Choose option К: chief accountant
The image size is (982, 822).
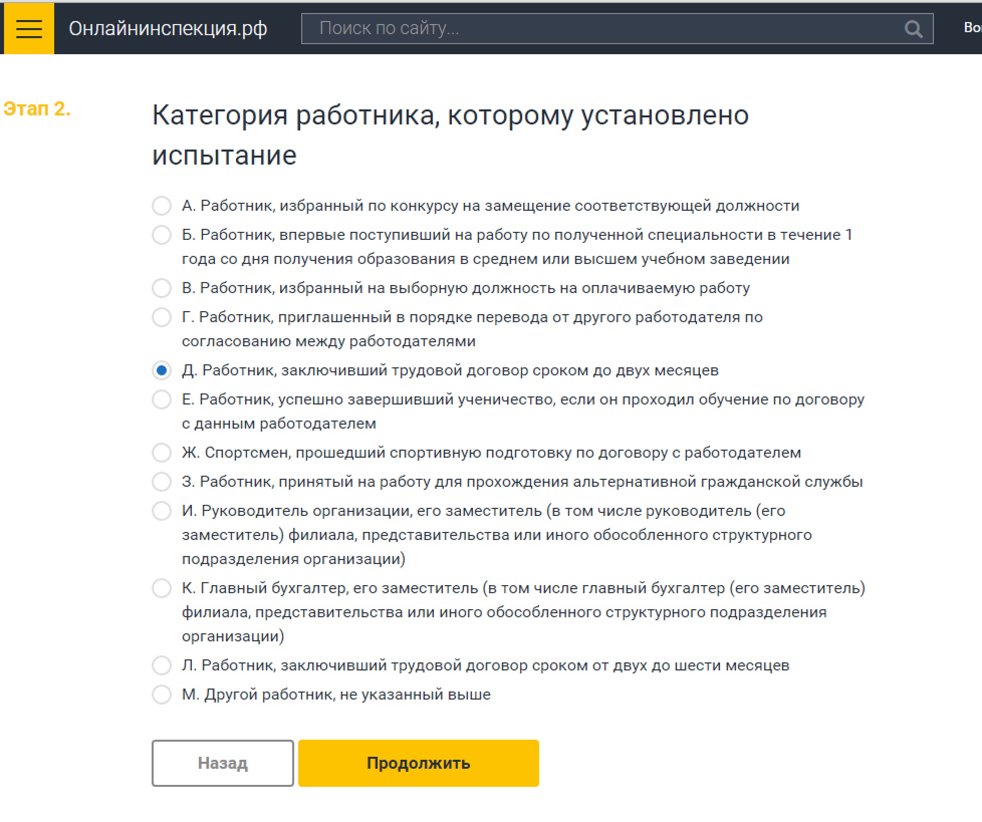(x=162, y=588)
